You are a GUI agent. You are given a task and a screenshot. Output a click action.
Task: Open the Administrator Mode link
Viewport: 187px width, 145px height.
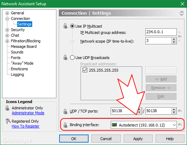click(28, 113)
